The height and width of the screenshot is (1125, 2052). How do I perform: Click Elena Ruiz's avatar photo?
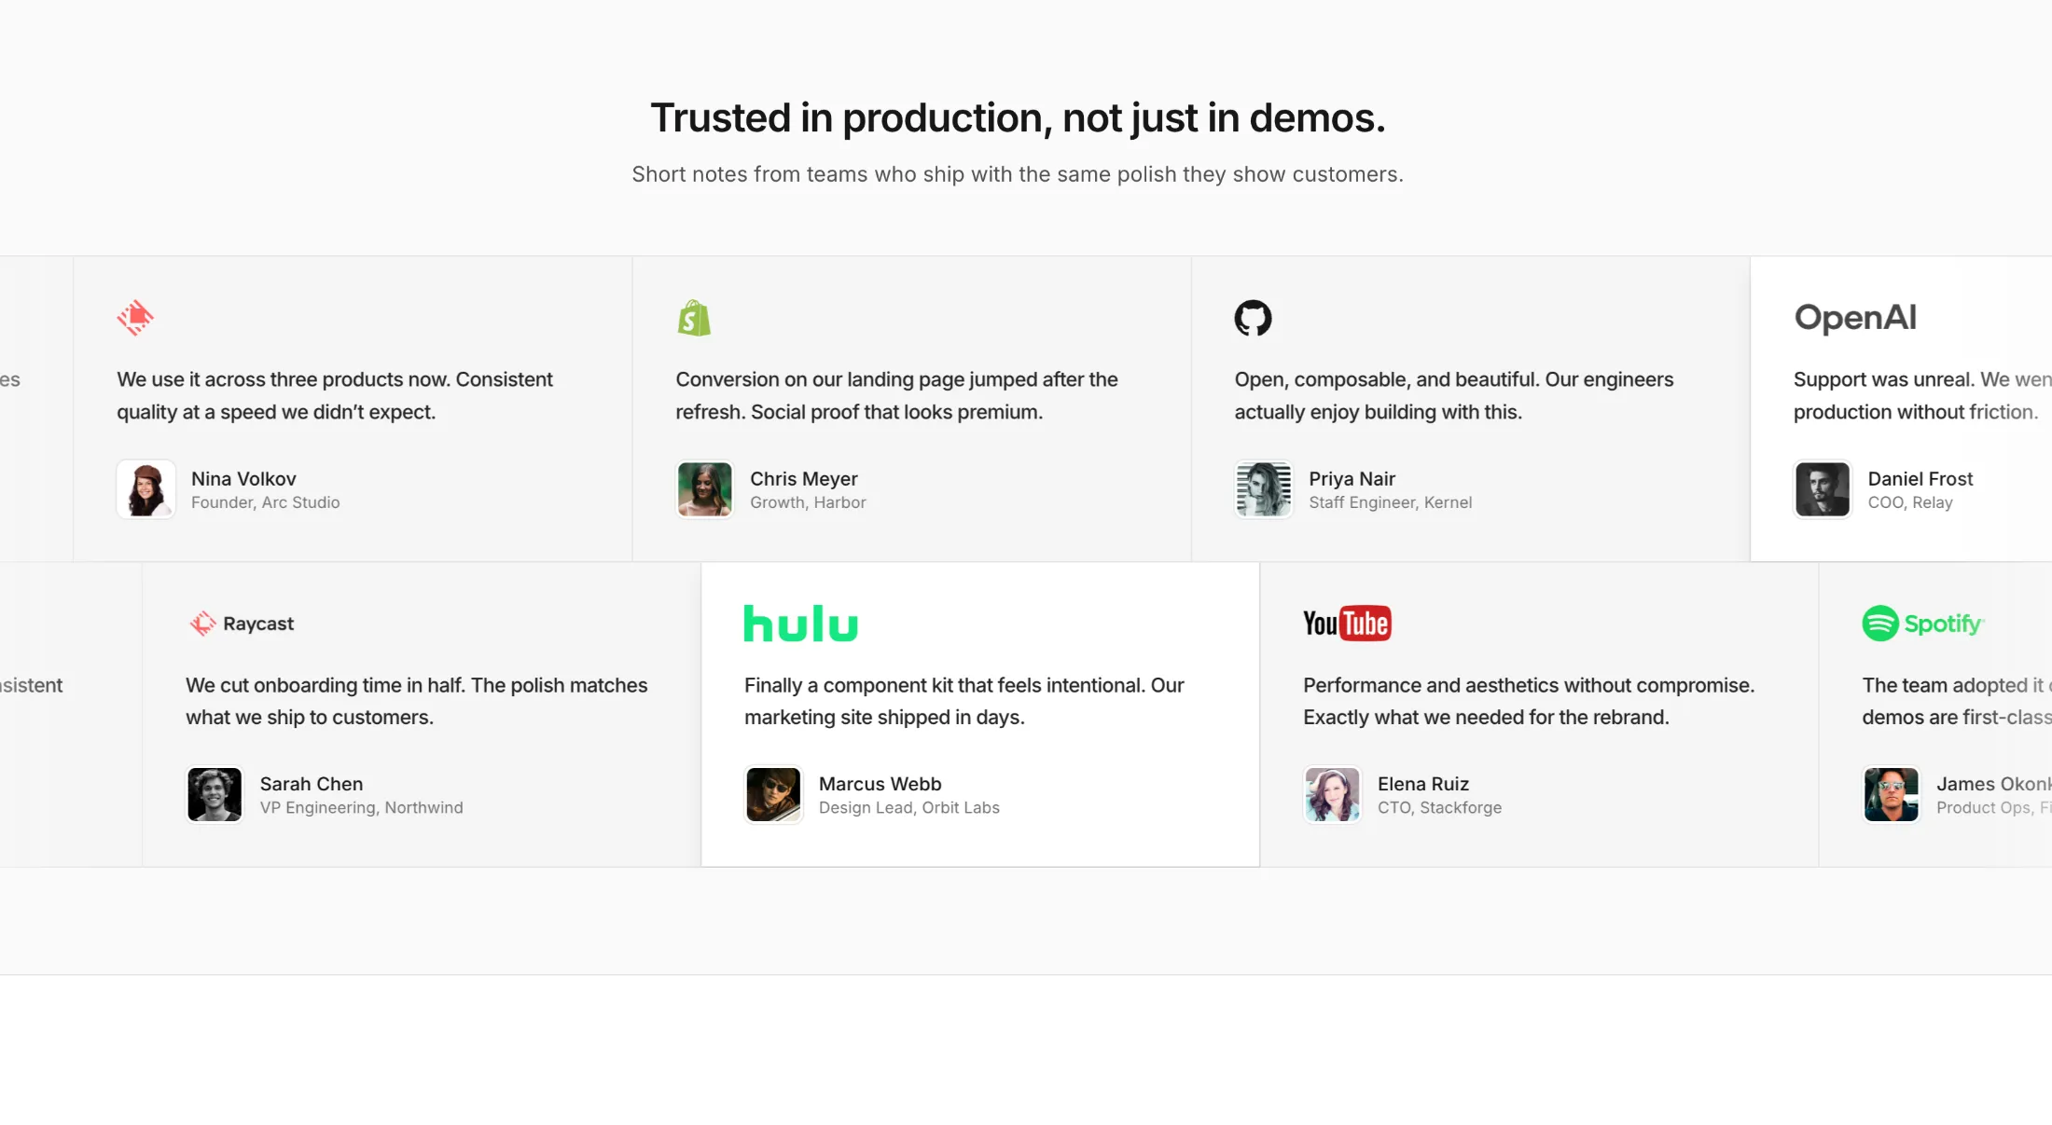tap(1332, 794)
